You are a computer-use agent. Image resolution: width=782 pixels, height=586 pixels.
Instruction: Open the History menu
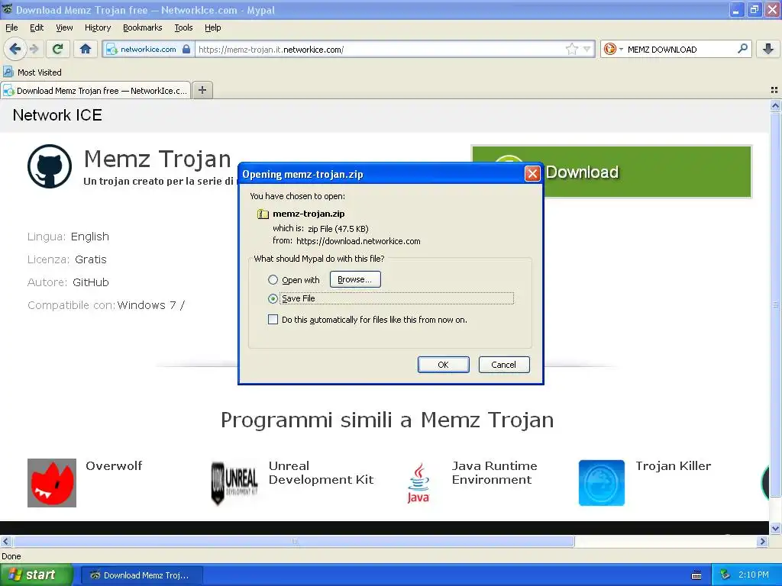(98, 28)
